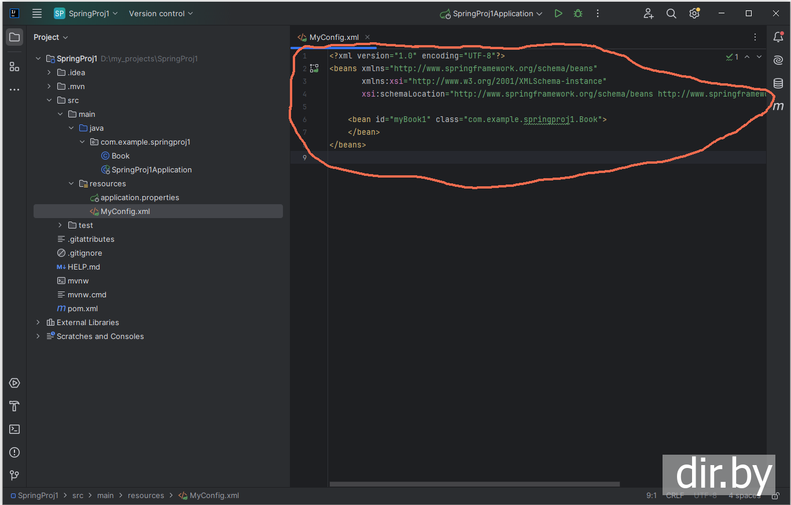Viewport: 791px width, 505px height.
Task: Open Search Everywhere magnifier icon
Action: 671,13
